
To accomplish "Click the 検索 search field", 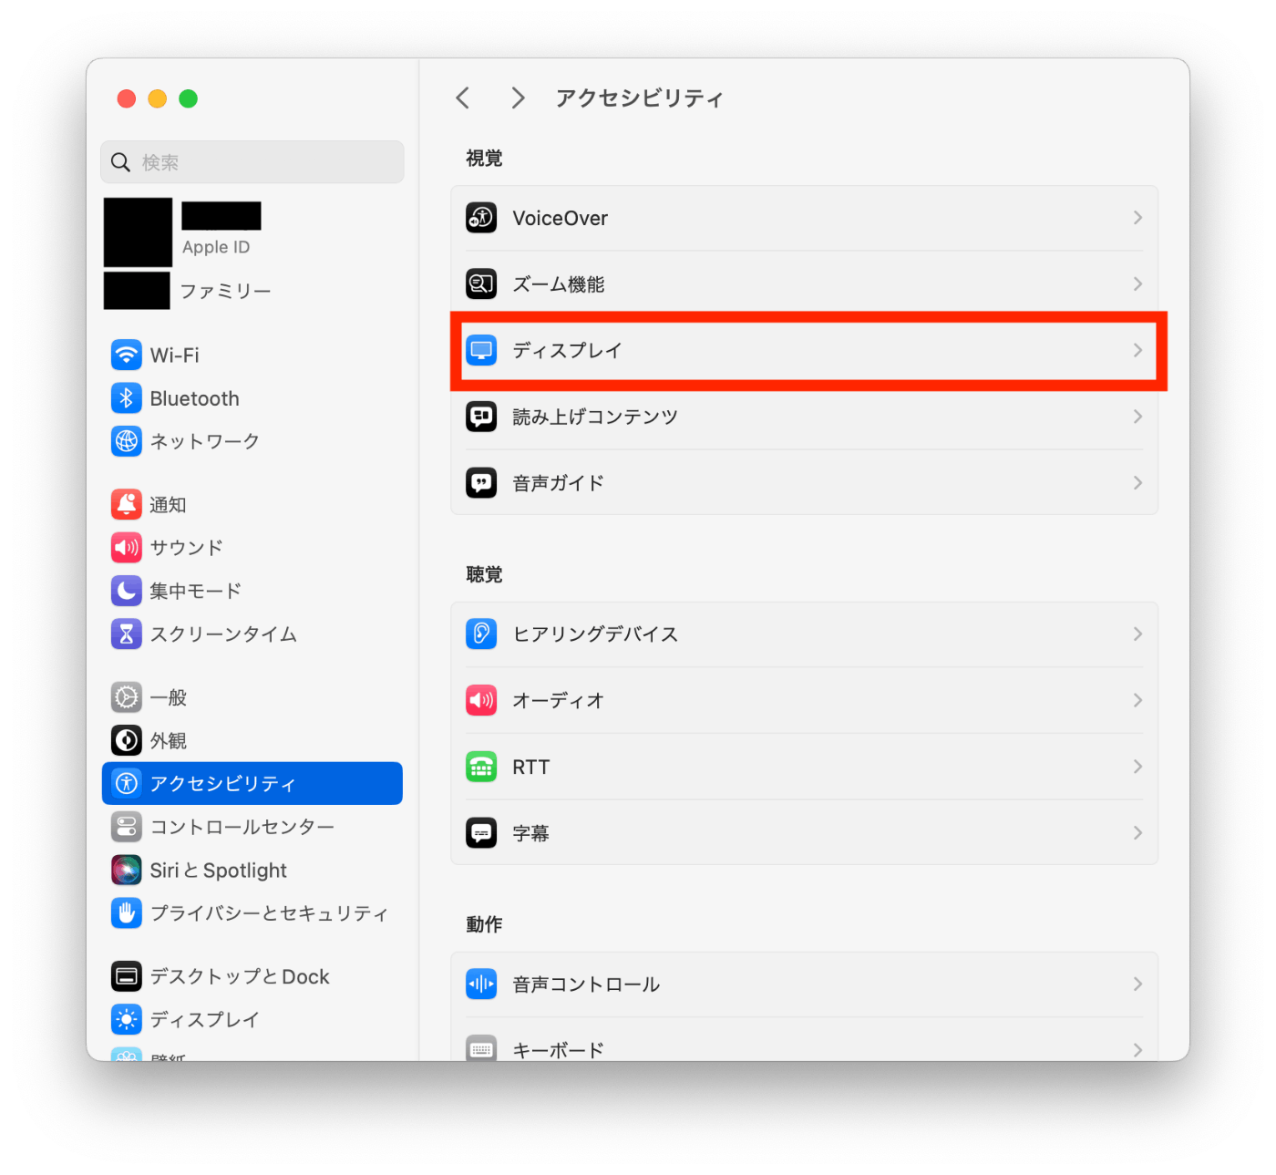I will coord(252,162).
